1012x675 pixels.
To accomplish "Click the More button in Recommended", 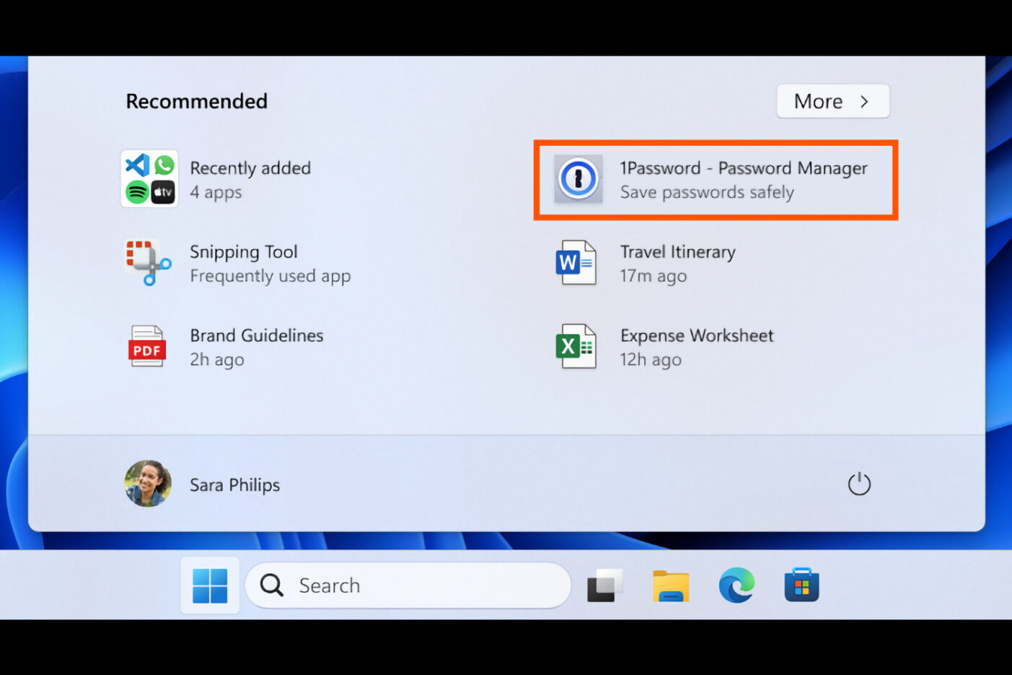I will coord(819,102).
